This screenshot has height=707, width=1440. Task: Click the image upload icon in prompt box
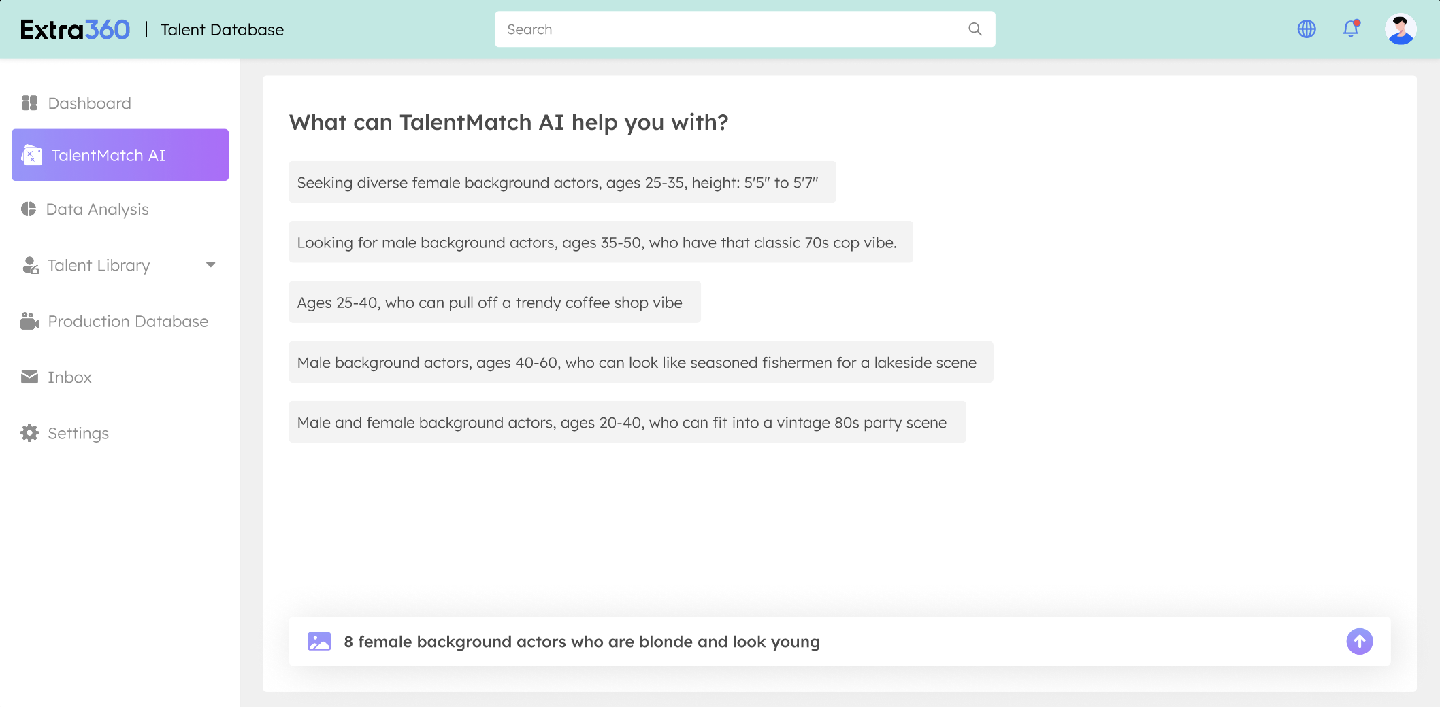tap(319, 641)
